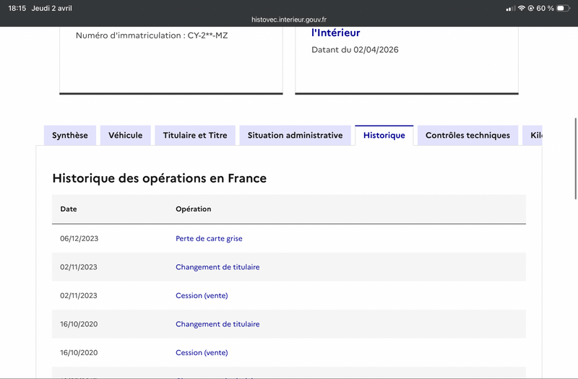This screenshot has width=578, height=379.
Task: Select the Situation administrative tab
Action: click(295, 136)
